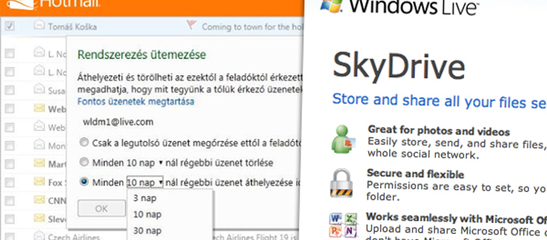Click yellow unread envelope on CNN row

(40, 199)
